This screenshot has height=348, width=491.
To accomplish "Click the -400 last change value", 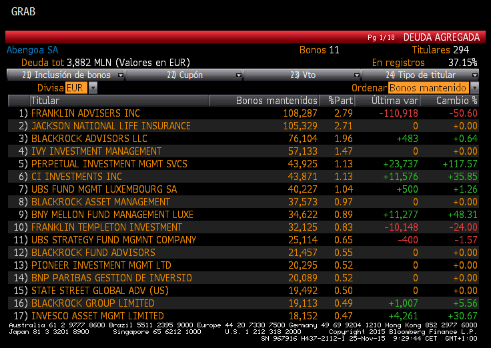I will (408, 240).
